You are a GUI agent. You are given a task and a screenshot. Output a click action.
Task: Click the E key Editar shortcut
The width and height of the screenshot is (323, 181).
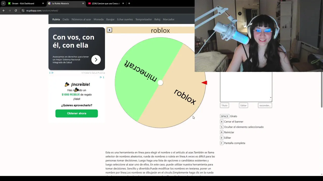222,138
